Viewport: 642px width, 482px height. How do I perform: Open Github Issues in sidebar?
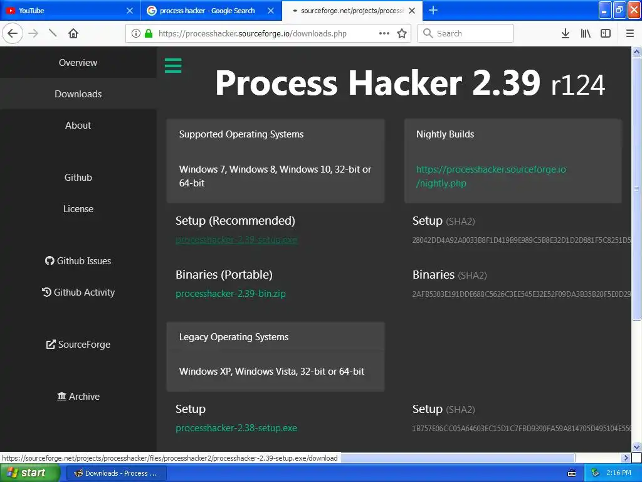coord(78,261)
